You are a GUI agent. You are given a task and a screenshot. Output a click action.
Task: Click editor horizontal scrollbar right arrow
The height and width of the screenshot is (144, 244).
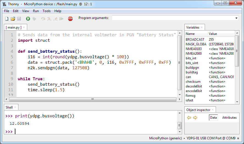[x=180, y=99]
